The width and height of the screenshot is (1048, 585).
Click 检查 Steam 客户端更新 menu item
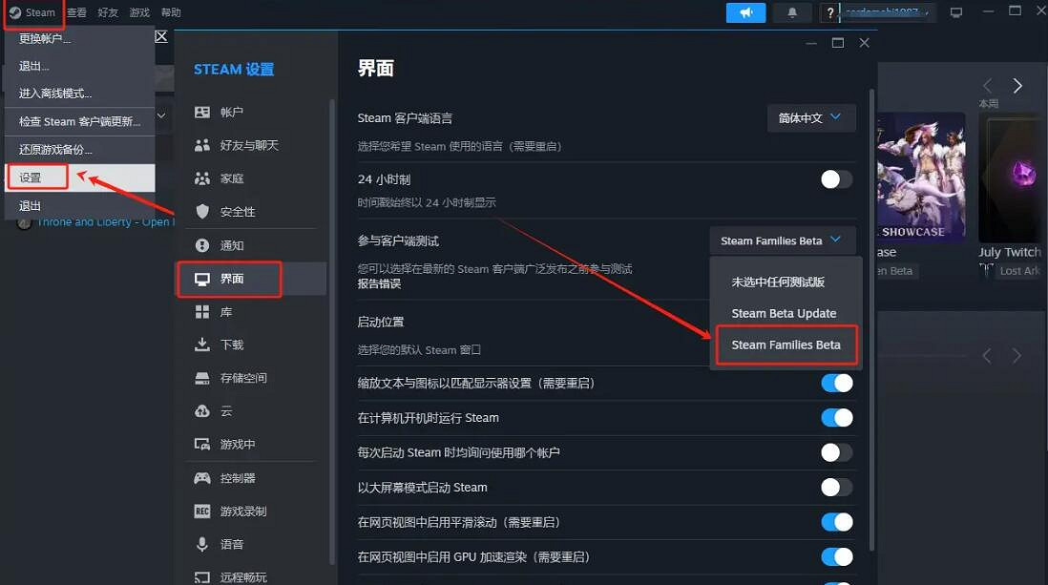coord(78,121)
